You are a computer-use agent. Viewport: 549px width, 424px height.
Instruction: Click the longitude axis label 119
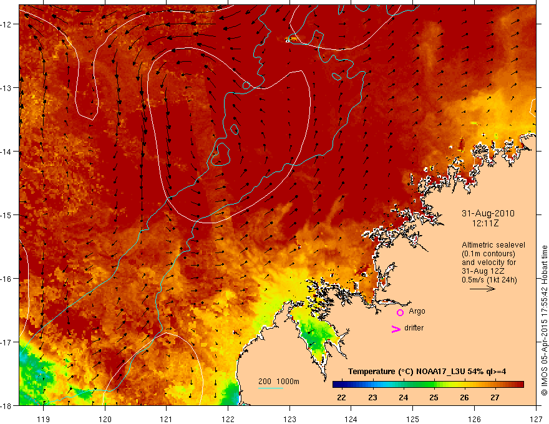[x=44, y=419]
